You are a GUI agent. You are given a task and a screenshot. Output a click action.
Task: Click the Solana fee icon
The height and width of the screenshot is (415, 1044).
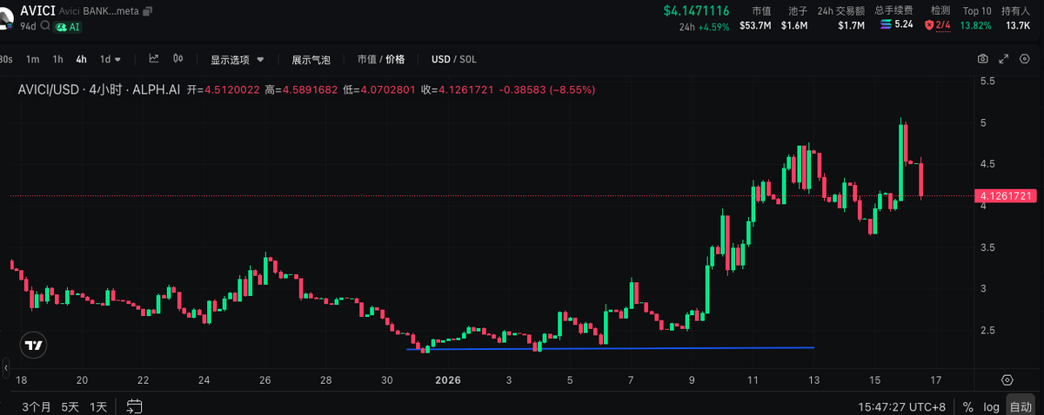point(887,25)
